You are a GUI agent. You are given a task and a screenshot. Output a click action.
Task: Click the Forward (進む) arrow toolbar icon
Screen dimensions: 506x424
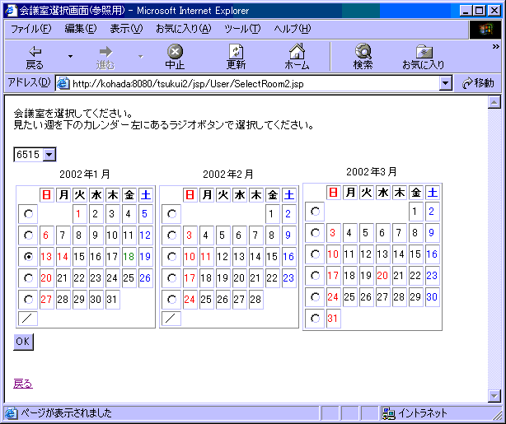tap(105, 51)
